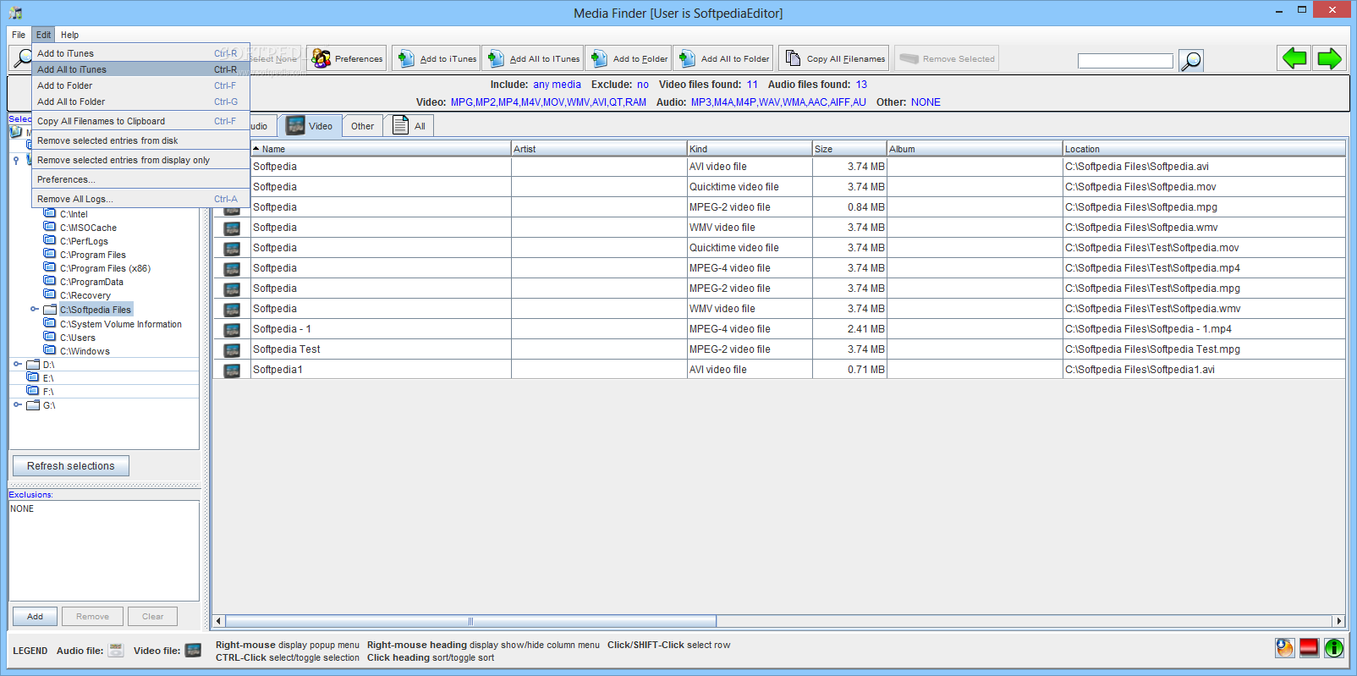Select the E:\ drive in the tree
This screenshot has height=676, width=1357.
(48, 378)
